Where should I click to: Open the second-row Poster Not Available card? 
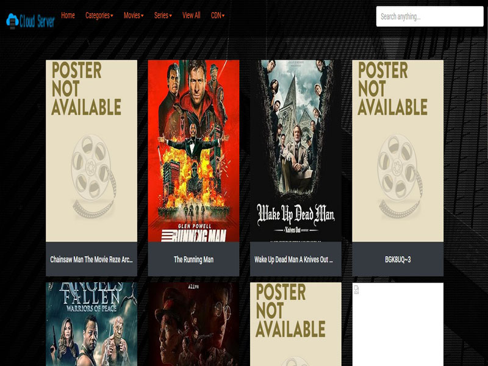point(296,325)
